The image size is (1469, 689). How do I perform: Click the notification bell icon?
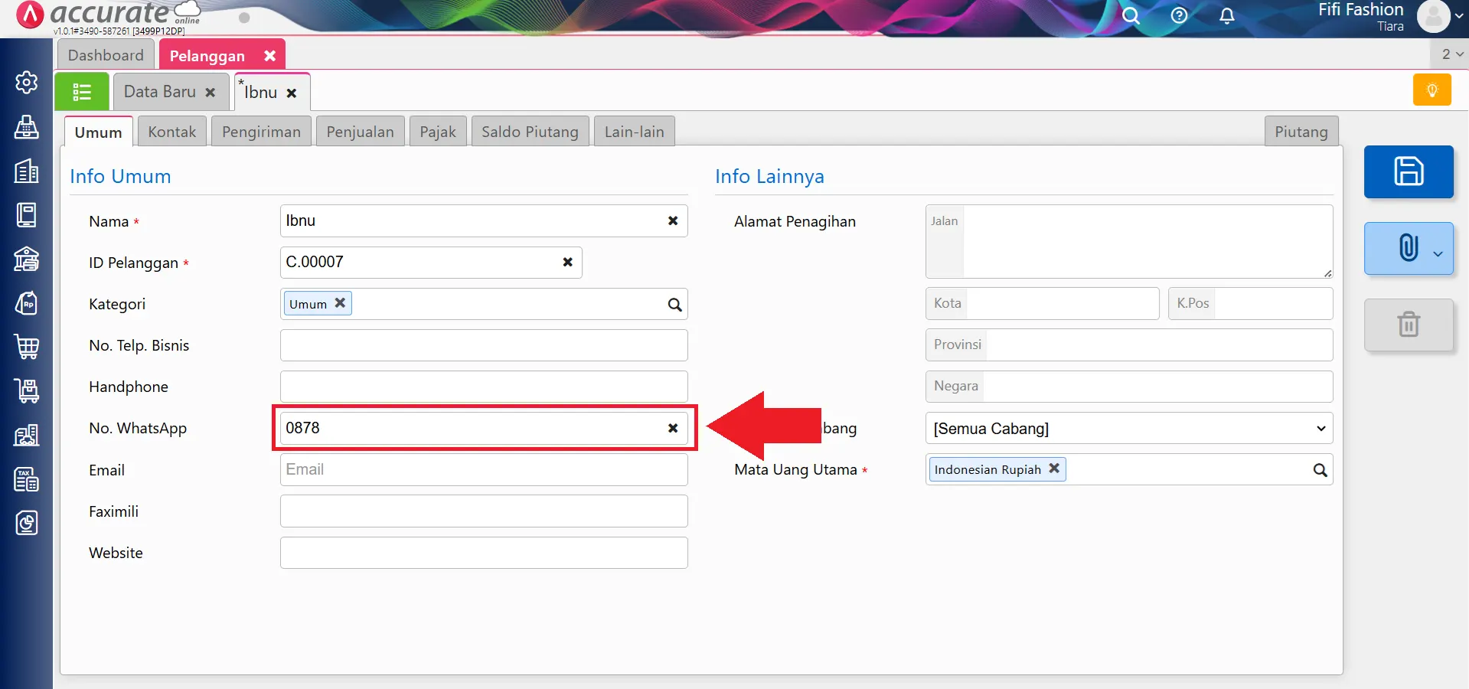1226,16
